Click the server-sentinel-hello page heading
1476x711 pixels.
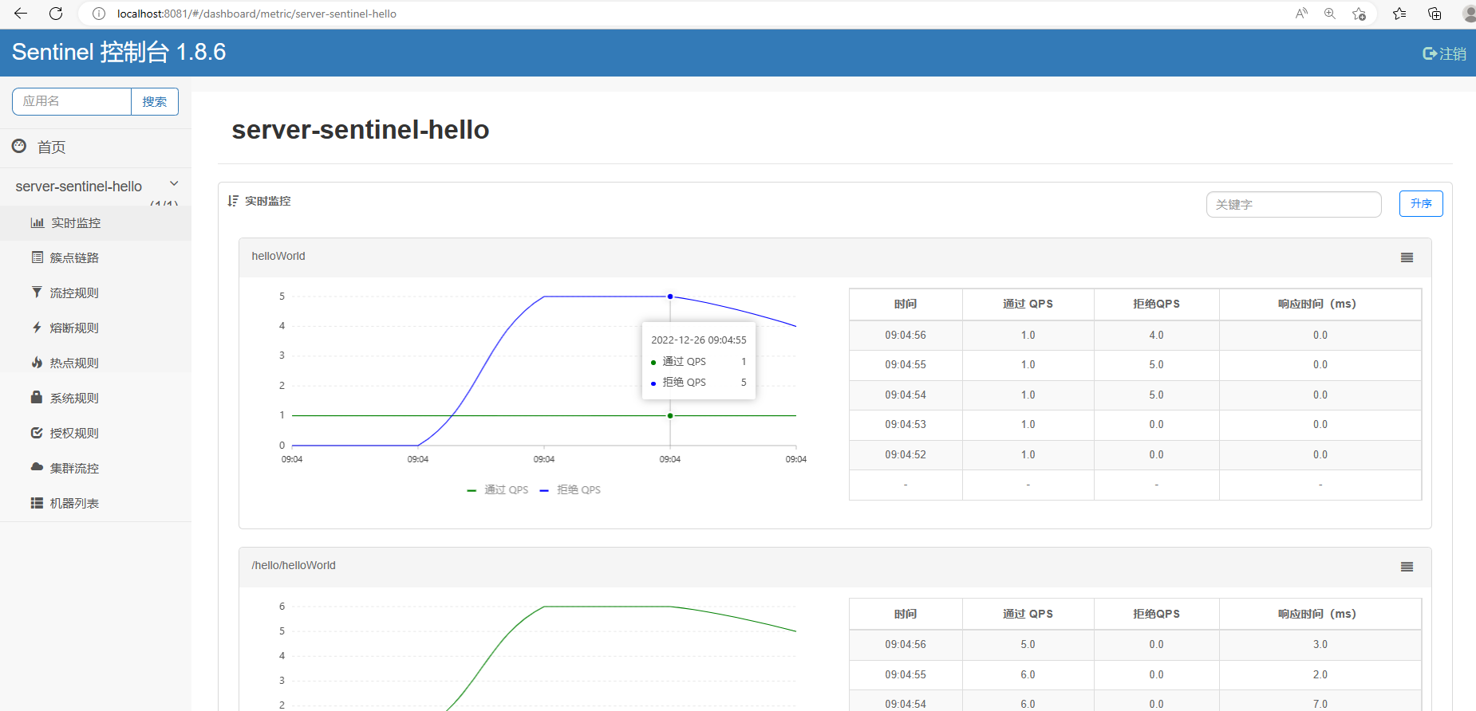pos(361,129)
